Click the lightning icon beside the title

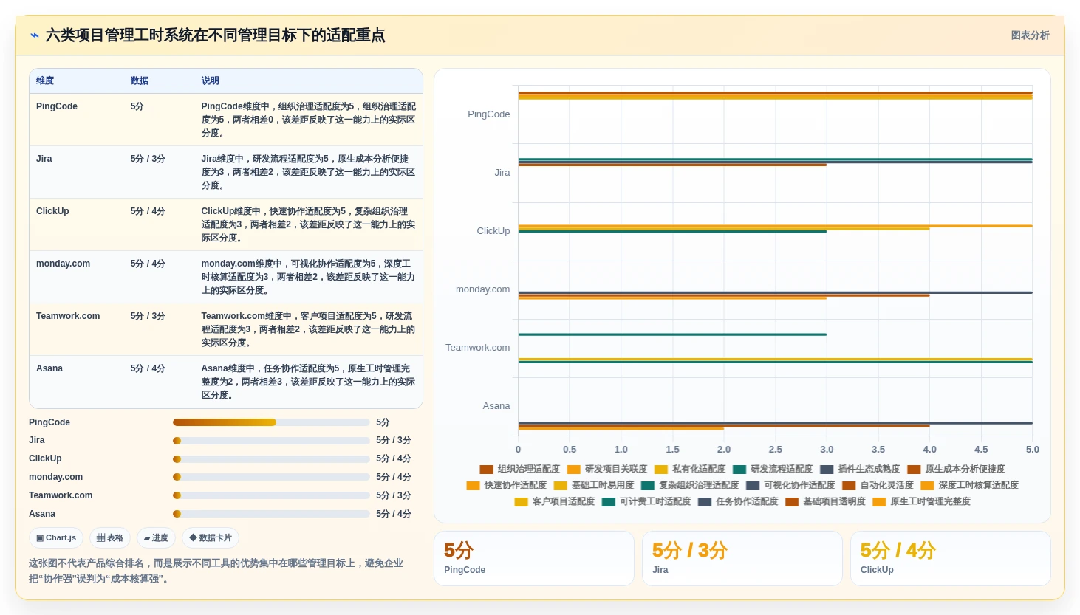(x=34, y=35)
